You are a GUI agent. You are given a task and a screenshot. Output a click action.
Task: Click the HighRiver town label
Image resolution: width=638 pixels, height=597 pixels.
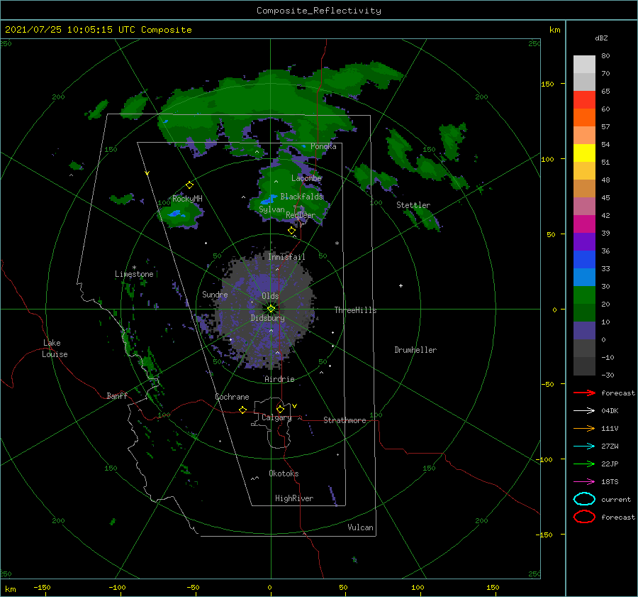(x=294, y=498)
